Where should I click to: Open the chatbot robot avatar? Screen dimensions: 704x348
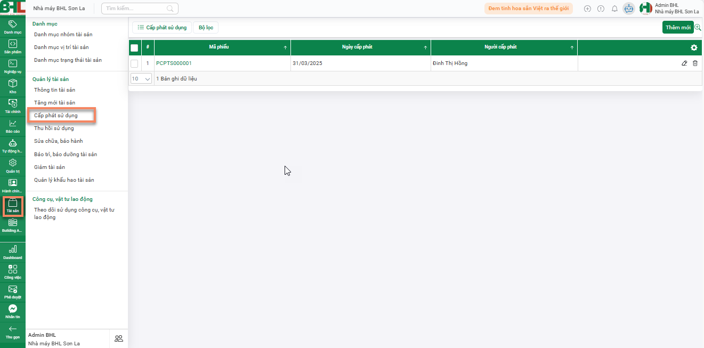pyautogui.click(x=629, y=9)
